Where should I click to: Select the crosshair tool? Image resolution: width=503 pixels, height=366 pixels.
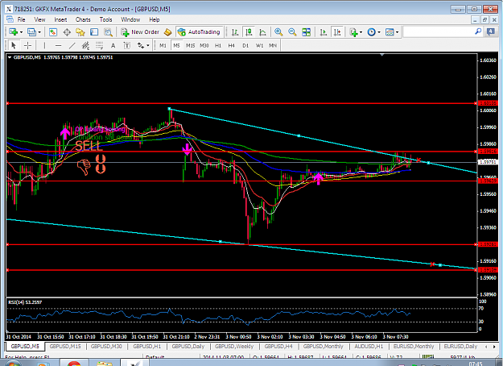[x=28, y=46]
